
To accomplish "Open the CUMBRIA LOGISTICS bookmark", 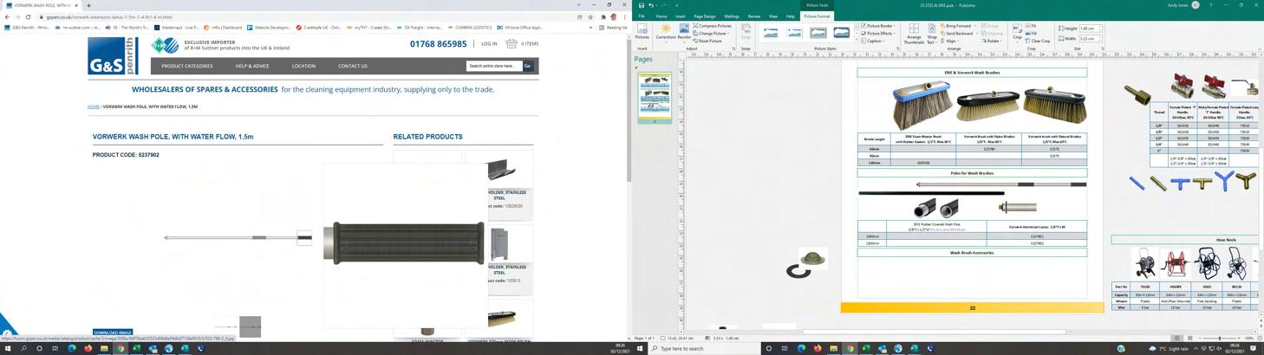I will click(471, 28).
